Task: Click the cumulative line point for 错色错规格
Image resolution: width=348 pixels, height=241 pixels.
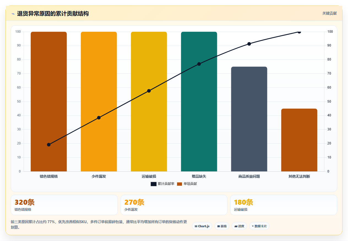Action: pyautogui.click(x=49, y=145)
